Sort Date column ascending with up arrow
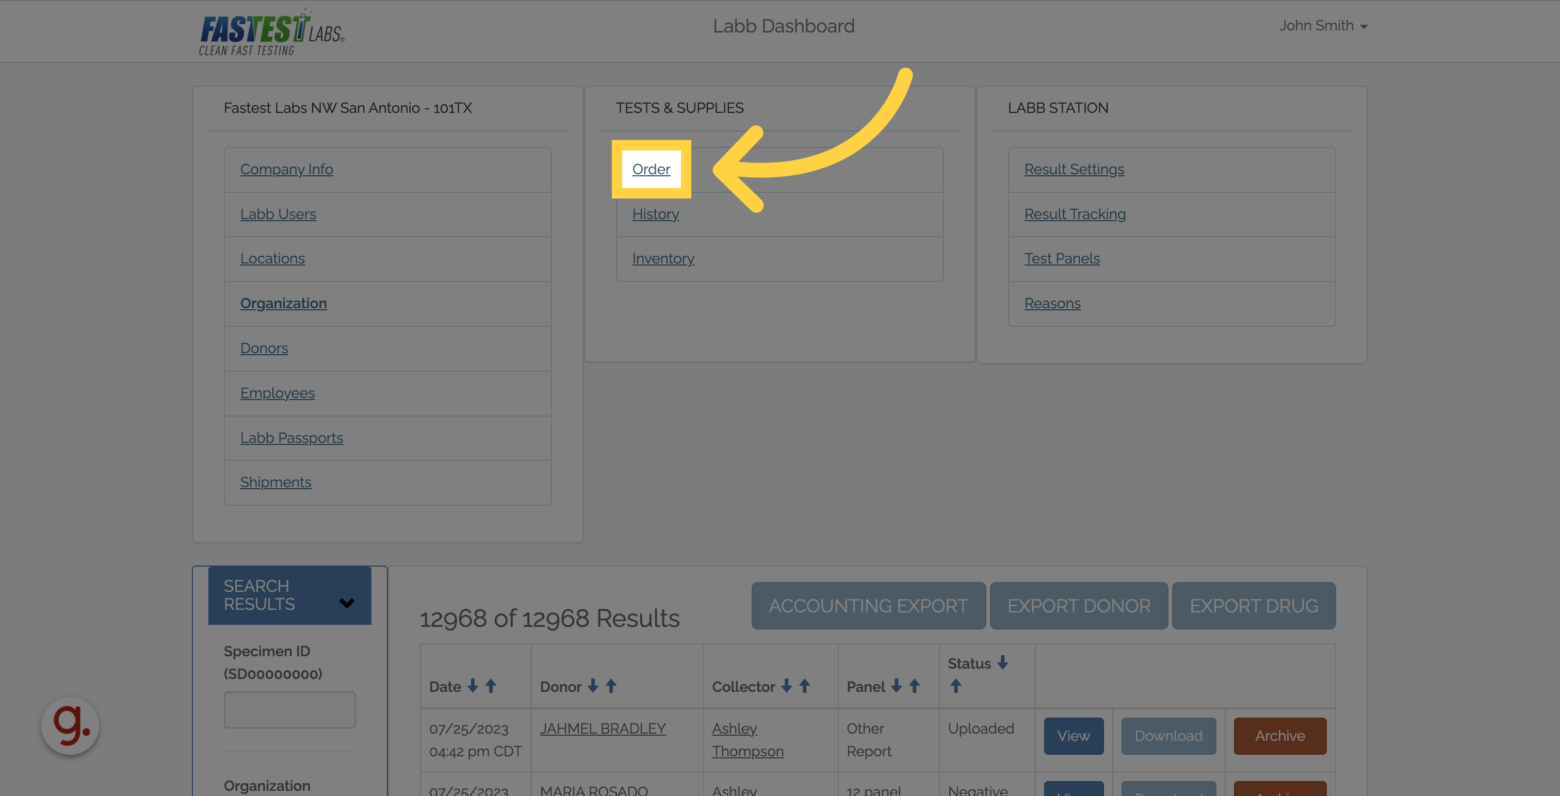Viewport: 1560px width, 796px height. click(x=491, y=686)
